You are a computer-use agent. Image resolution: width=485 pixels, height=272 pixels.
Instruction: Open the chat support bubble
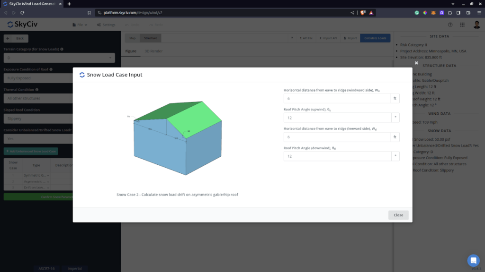tap(473, 260)
